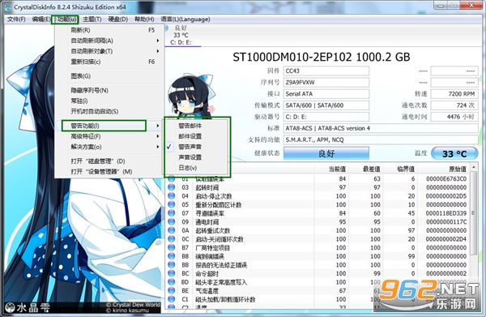Click the attribute list vertical scrollbar thumb
Screen dimensions: 486x317
pyautogui.click(x=473, y=213)
